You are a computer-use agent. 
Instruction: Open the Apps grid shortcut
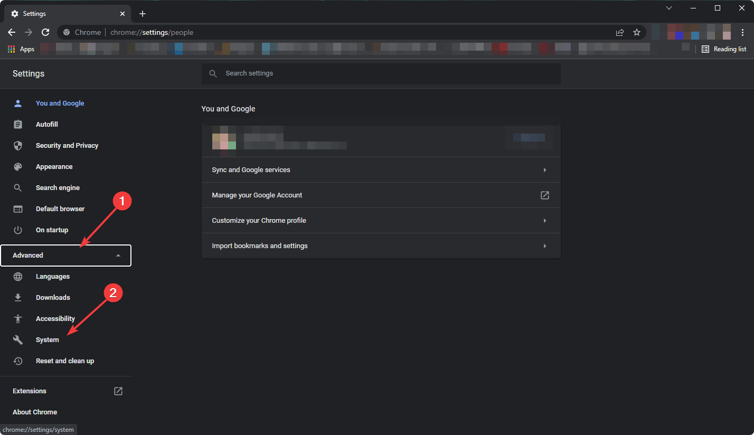pos(21,49)
